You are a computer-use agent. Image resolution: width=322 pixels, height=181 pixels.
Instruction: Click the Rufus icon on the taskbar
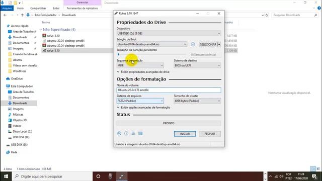[122, 176]
